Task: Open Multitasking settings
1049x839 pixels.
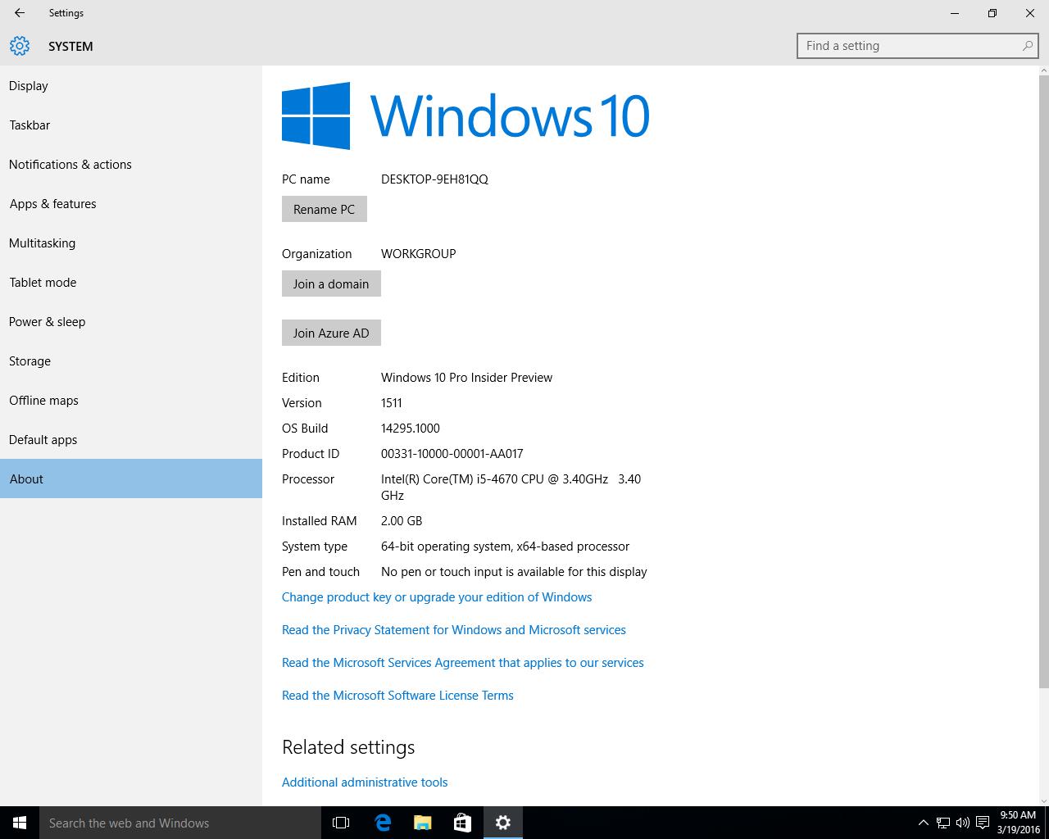Action: pyautogui.click(x=131, y=243)
